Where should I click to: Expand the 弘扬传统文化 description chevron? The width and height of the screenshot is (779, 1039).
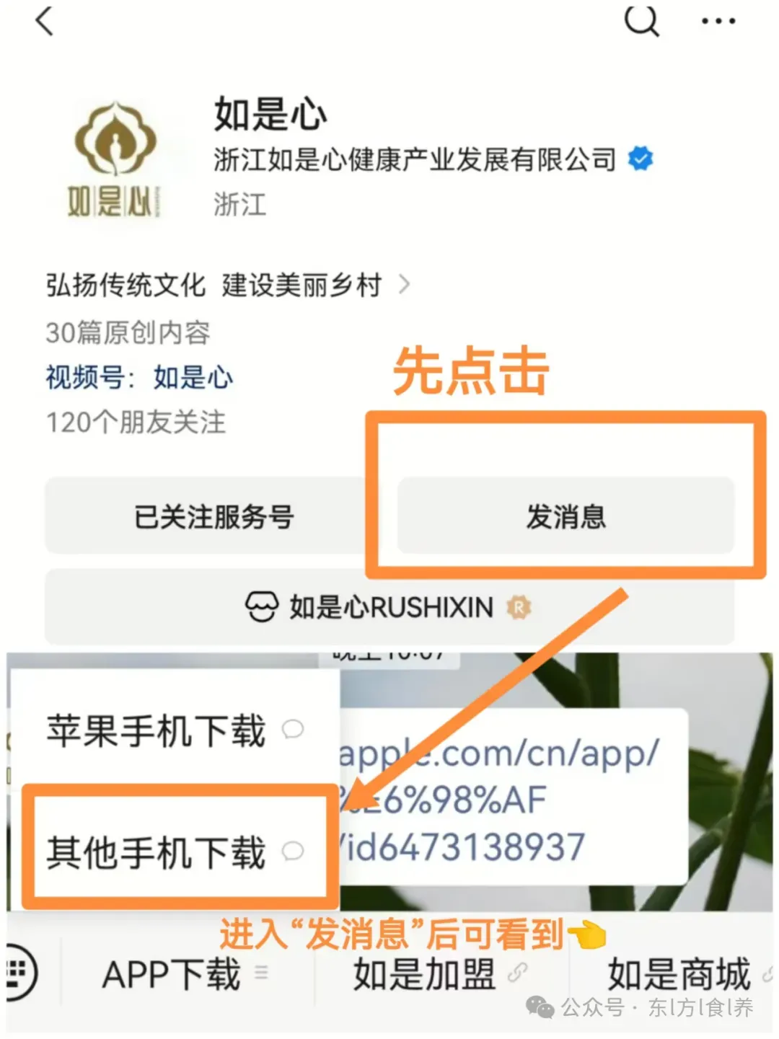click(405, 285)
